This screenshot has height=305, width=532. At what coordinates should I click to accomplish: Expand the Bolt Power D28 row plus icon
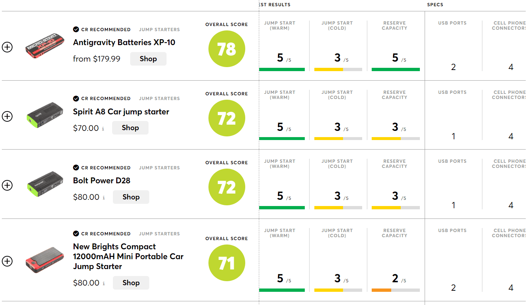7,185
